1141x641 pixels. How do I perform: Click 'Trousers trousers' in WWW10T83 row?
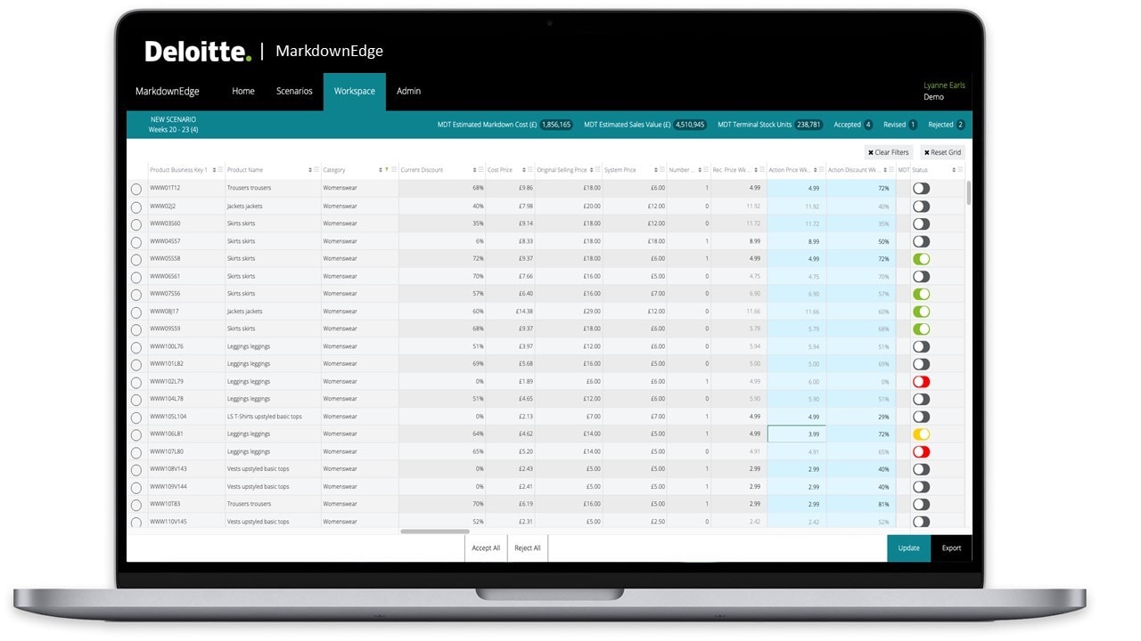coord(249,504)
